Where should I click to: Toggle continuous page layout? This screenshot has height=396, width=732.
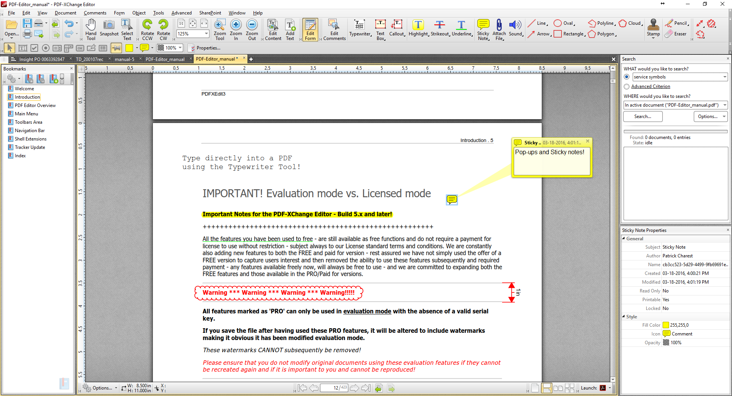[x=546, y=388]
